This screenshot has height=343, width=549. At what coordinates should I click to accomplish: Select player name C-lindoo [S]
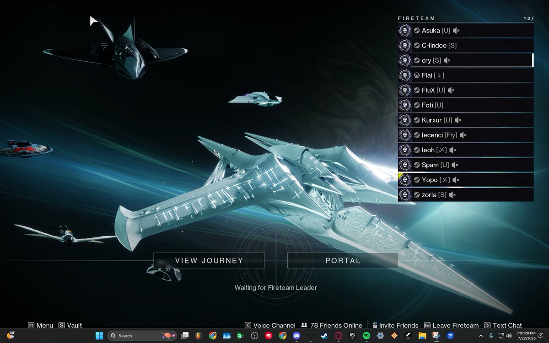click(439, 45)
